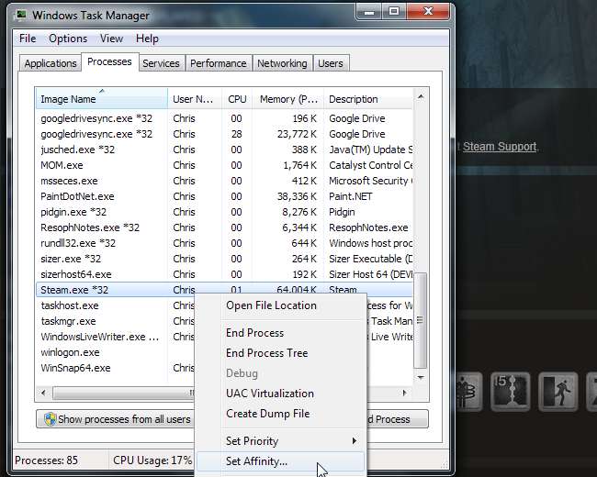Click Show processes from all users button
The width and height of the screenshot is (597, 477).
(116, 419)
